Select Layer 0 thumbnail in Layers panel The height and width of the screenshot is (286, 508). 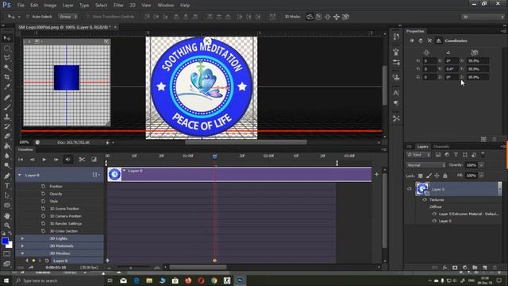[422, 189]
